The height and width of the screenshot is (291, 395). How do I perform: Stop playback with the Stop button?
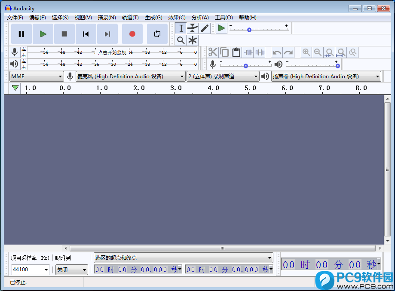click(x=64, y=34)
